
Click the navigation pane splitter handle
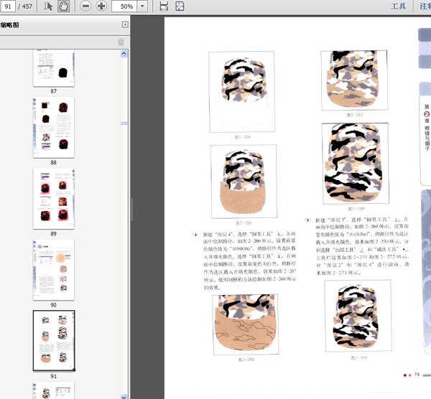coord(133,208)
